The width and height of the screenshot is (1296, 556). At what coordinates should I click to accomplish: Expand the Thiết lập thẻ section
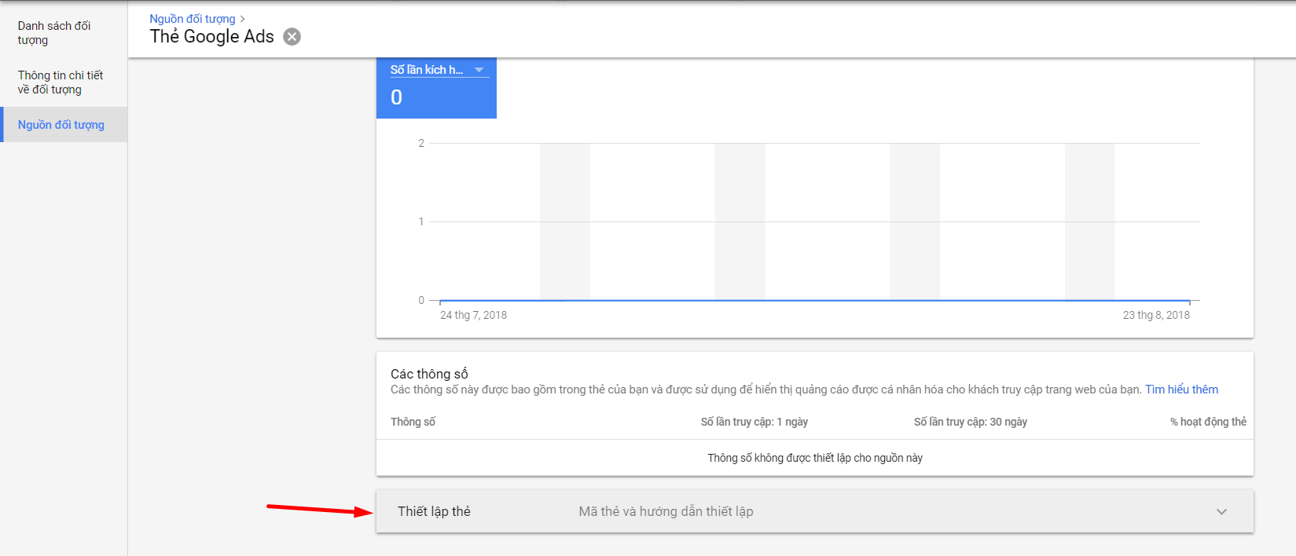(434, 511)
